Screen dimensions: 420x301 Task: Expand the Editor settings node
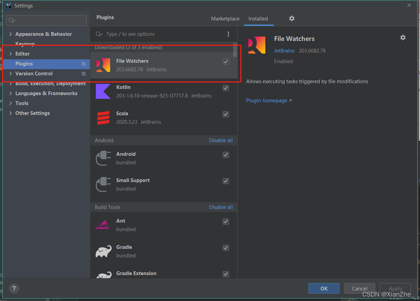[x=11, y=54]
